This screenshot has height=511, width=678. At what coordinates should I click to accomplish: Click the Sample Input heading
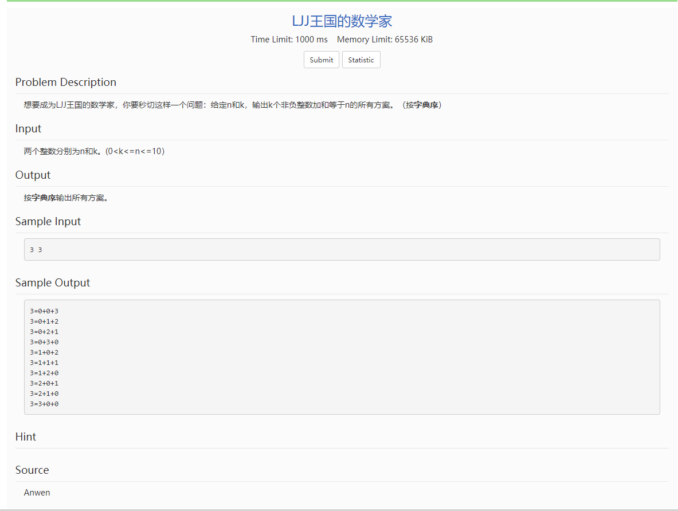point(48,221)
